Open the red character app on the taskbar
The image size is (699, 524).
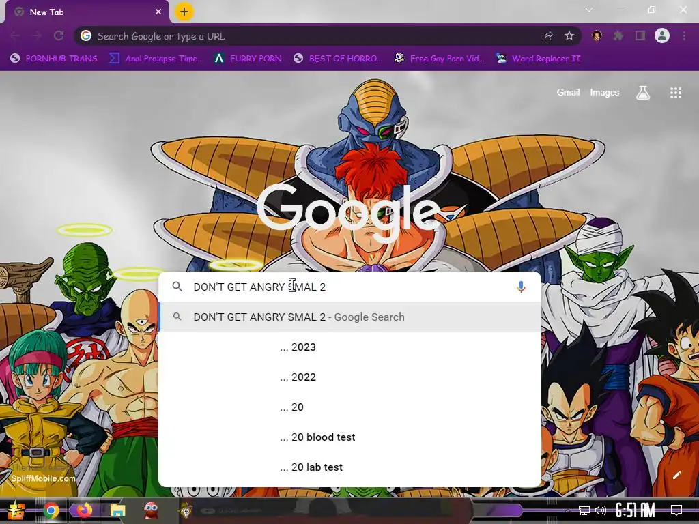pos(151,510)
